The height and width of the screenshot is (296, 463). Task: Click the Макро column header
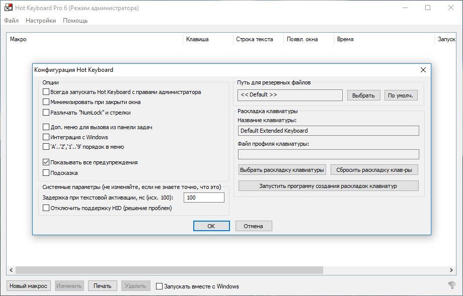(95, 39)
